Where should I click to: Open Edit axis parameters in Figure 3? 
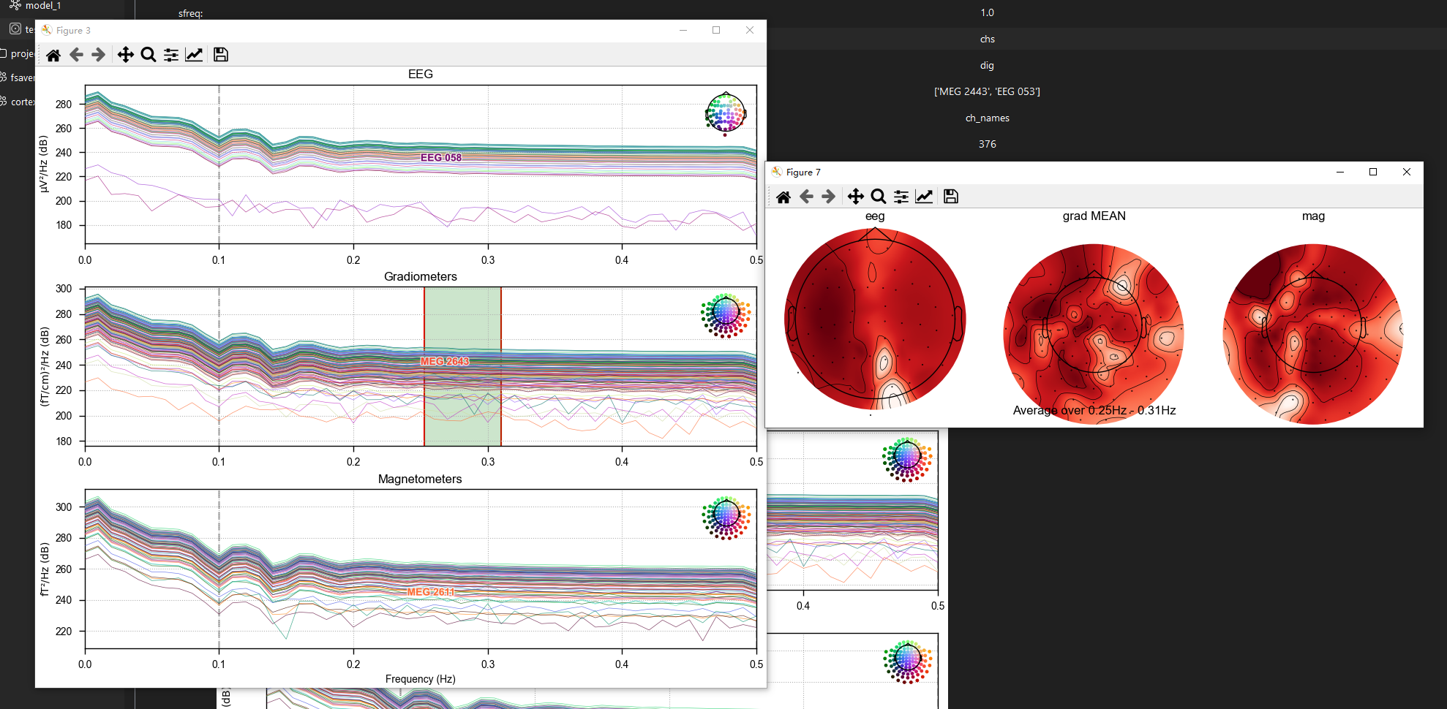tap(194, 55)
